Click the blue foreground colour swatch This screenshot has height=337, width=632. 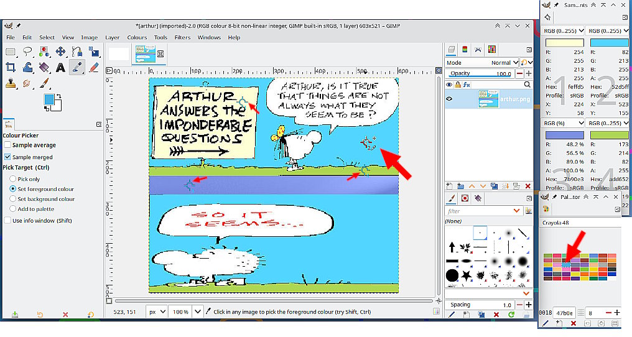point(49,99)
